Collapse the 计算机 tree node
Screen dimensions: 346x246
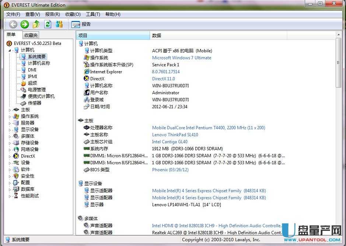tap(10, 50)
